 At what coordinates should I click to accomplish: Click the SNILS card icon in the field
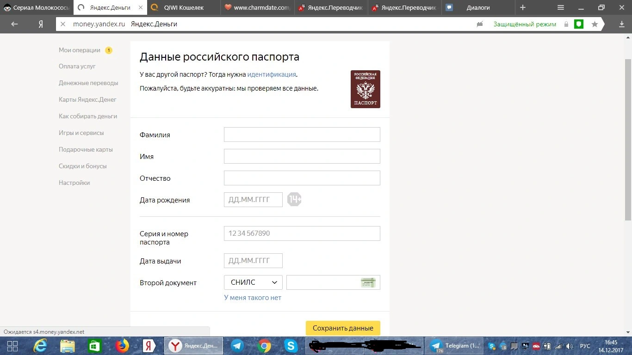tap(368, 282)
